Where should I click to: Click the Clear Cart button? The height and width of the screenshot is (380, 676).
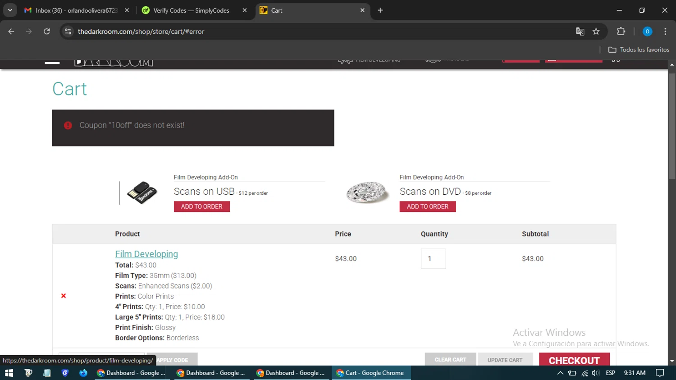pos(451,359)
